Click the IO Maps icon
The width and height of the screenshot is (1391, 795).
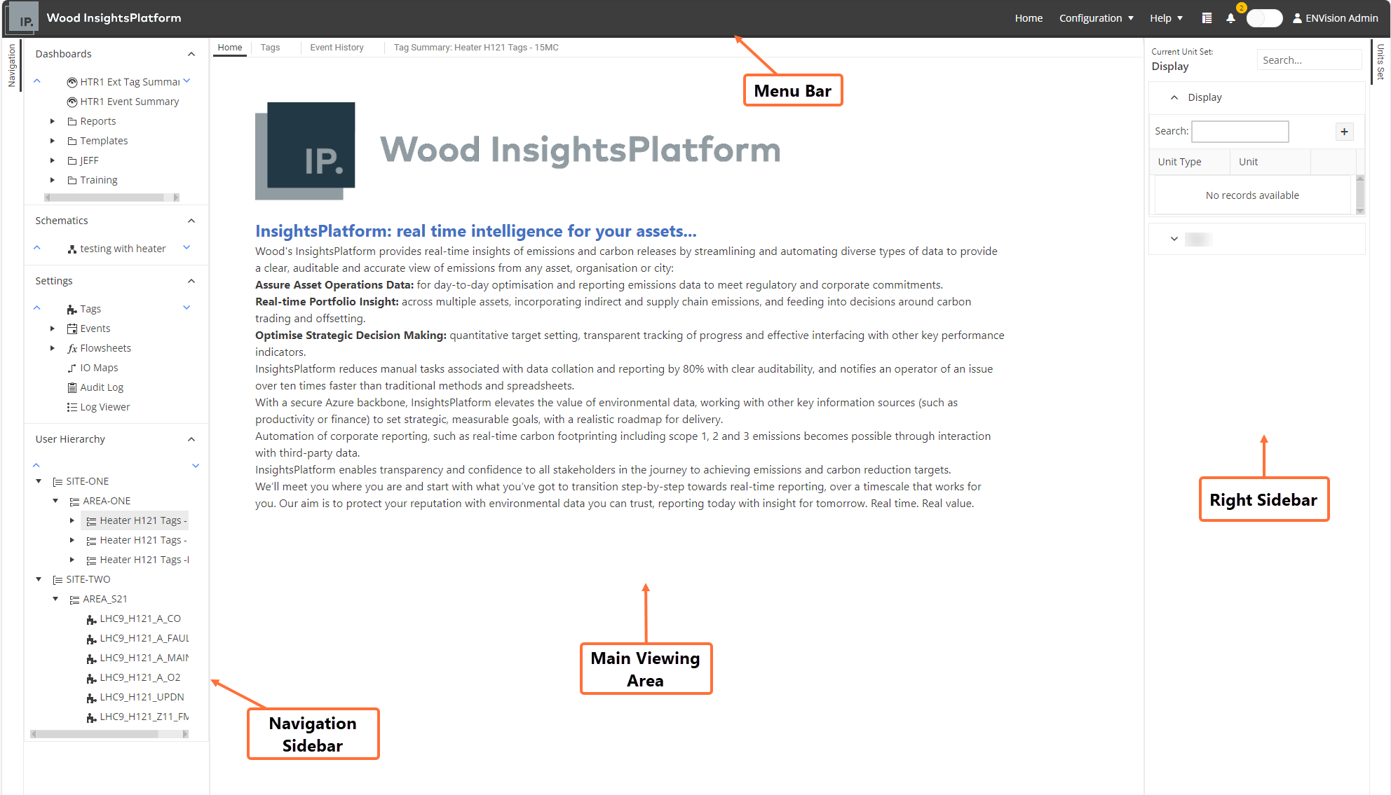click(x=72, y=368)
